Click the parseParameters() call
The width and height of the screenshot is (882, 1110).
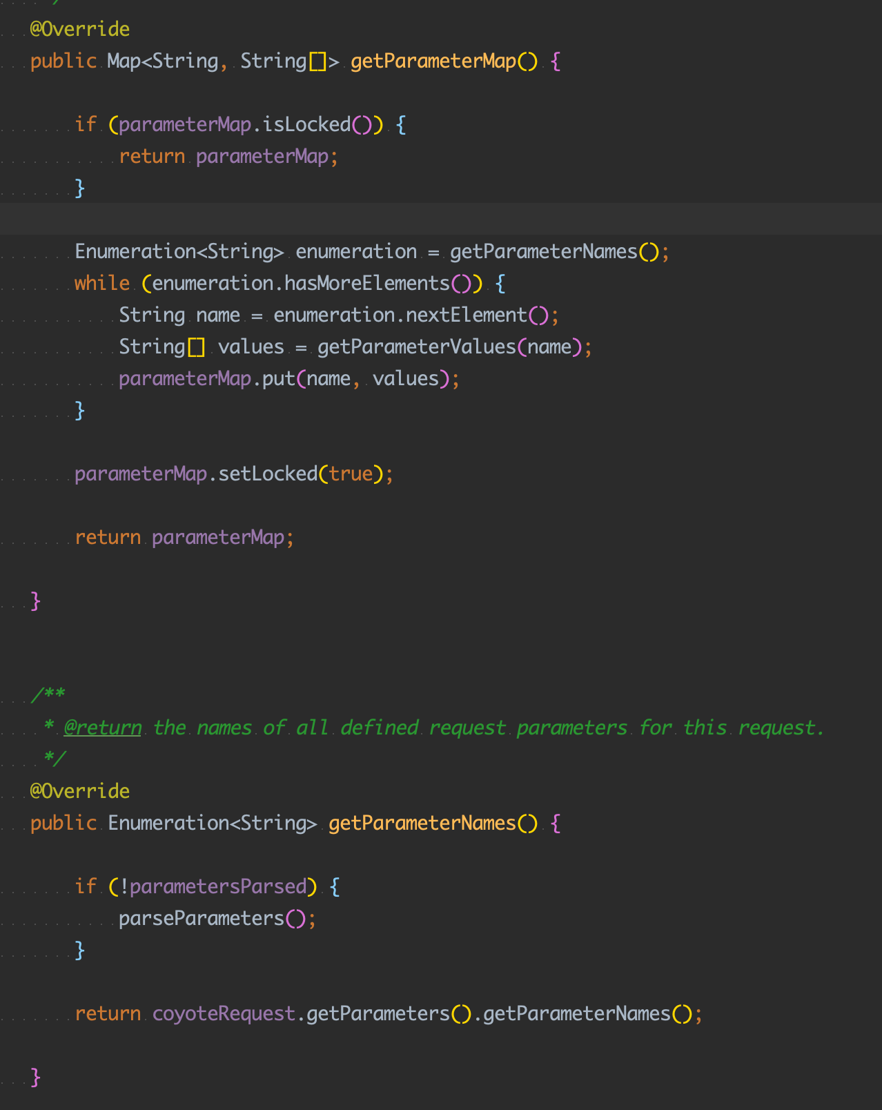(x=212, y=918)
